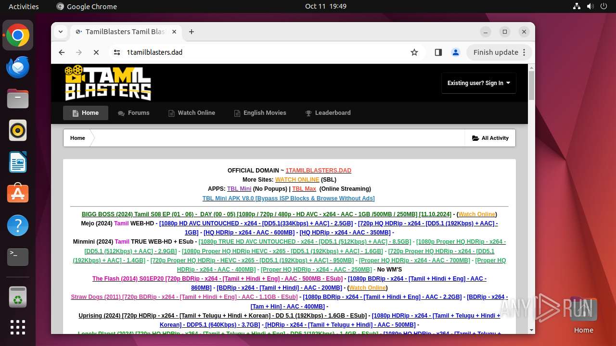The image size is (616, 346).
Task: Launch Rhythmbox music player from the dock
Action: tap(18, 130)
